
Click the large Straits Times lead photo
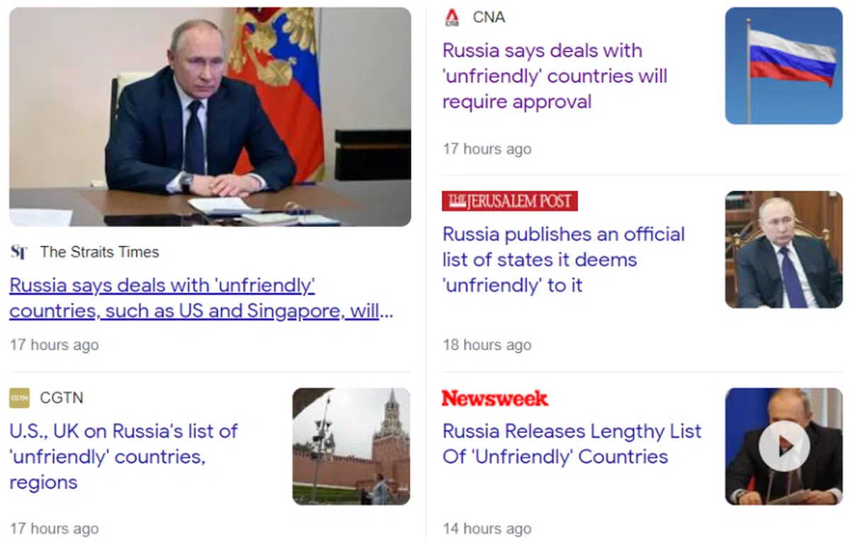tap(210, 117)
